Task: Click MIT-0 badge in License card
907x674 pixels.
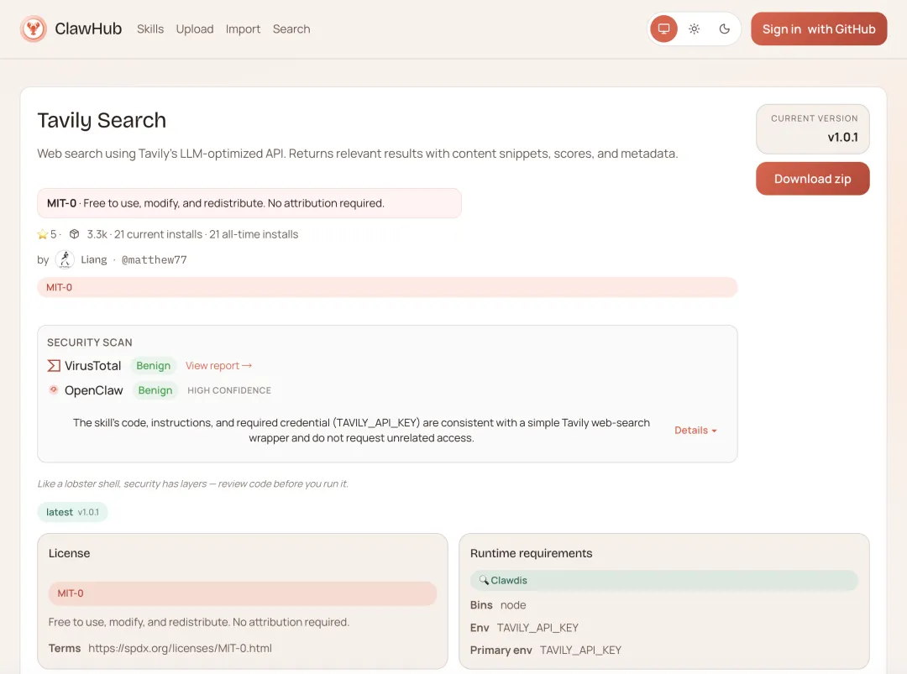Action: coord(243,593)
